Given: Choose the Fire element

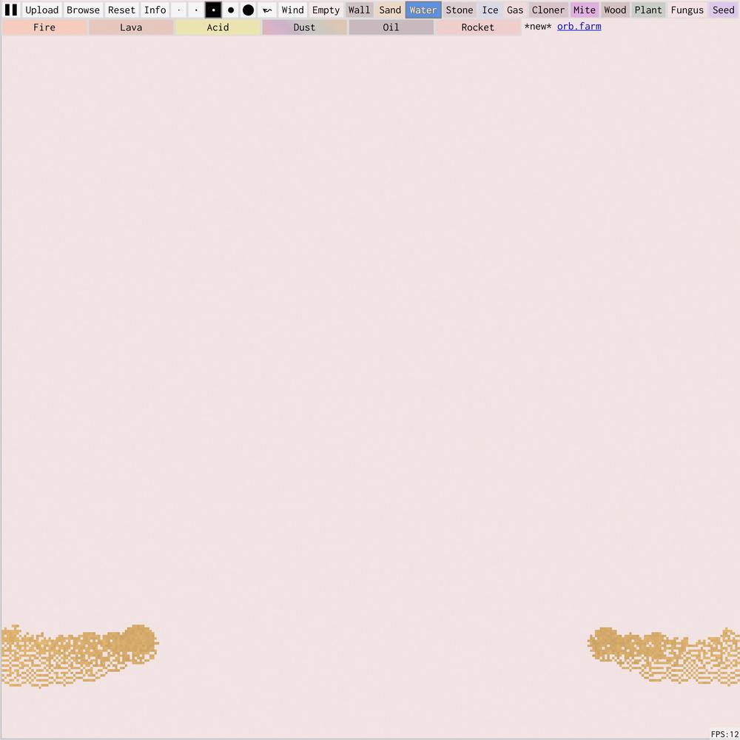Looking at the screenshot, I should (x=44, y=27).
